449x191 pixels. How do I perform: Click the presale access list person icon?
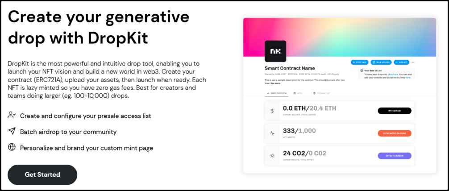pos(12,116)
